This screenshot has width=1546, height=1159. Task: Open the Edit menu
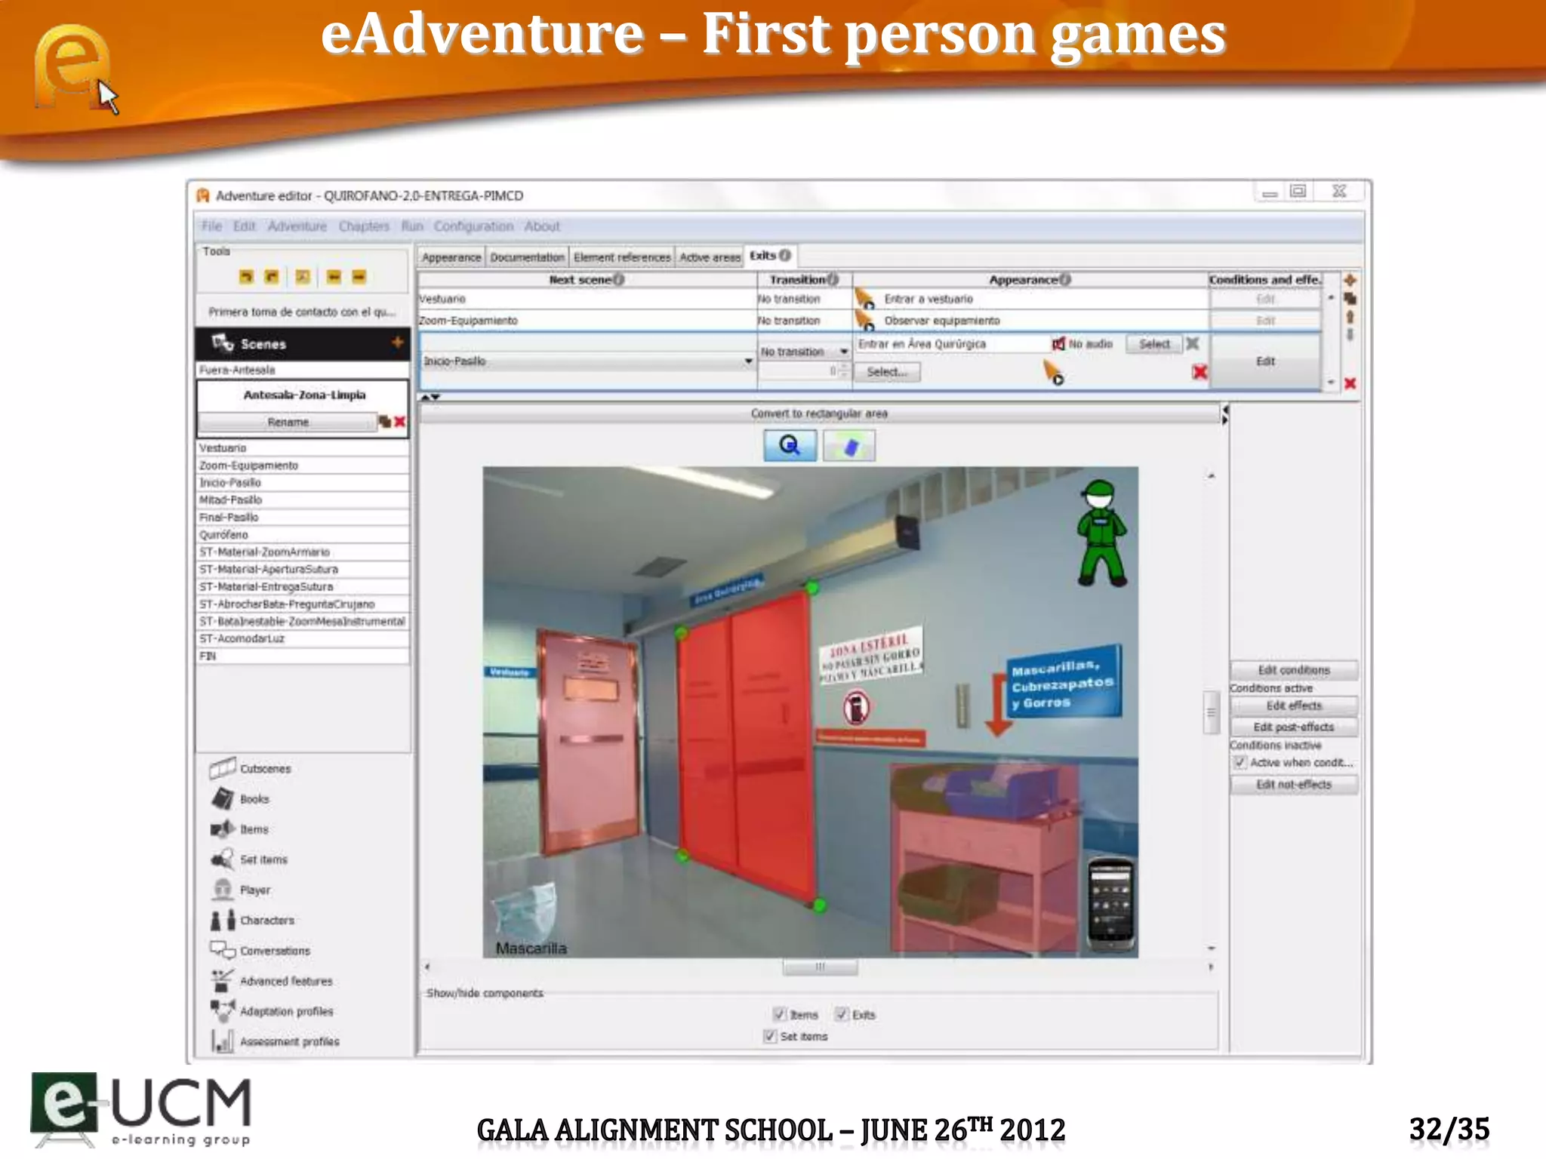(x=244, y=226)
